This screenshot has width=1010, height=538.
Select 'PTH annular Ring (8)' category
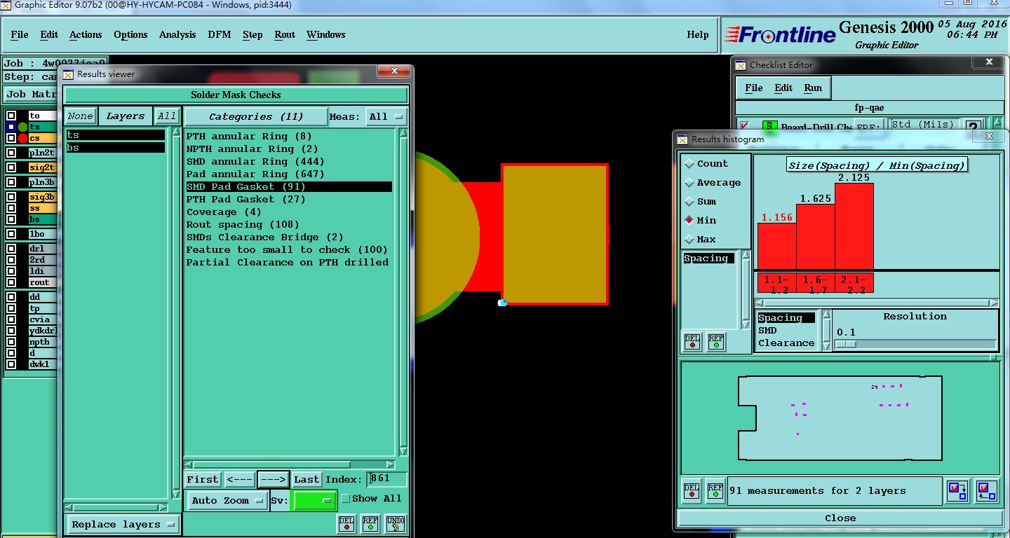tap(249, 137)
